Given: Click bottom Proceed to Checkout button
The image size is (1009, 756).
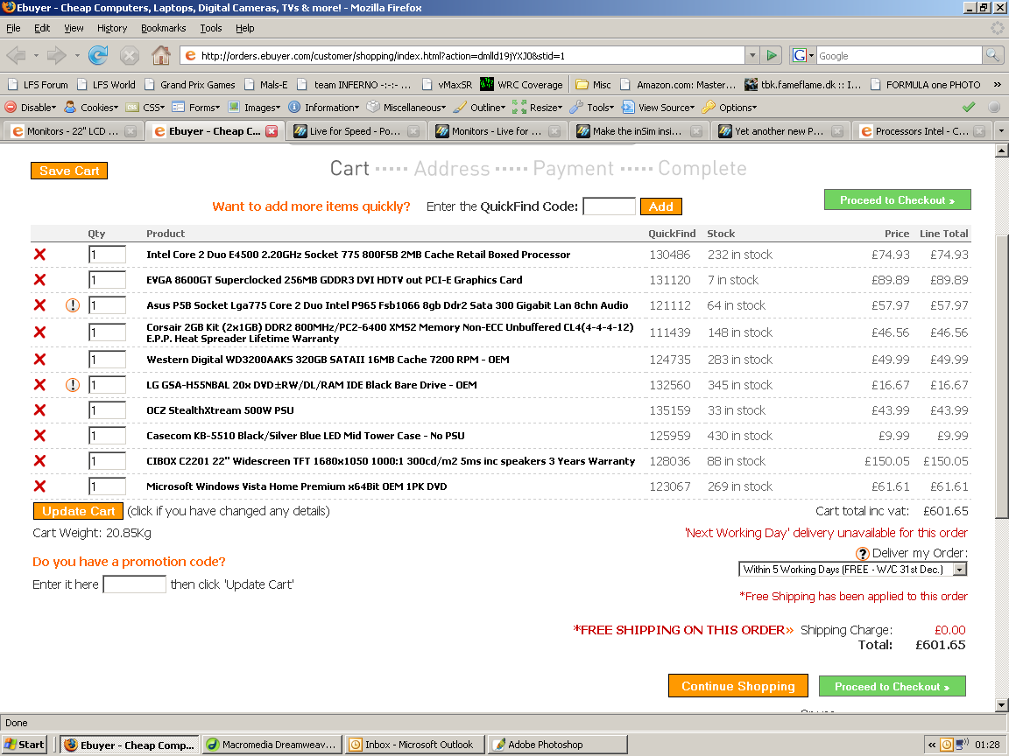Looking at the screenshot, I should [892, 687].
